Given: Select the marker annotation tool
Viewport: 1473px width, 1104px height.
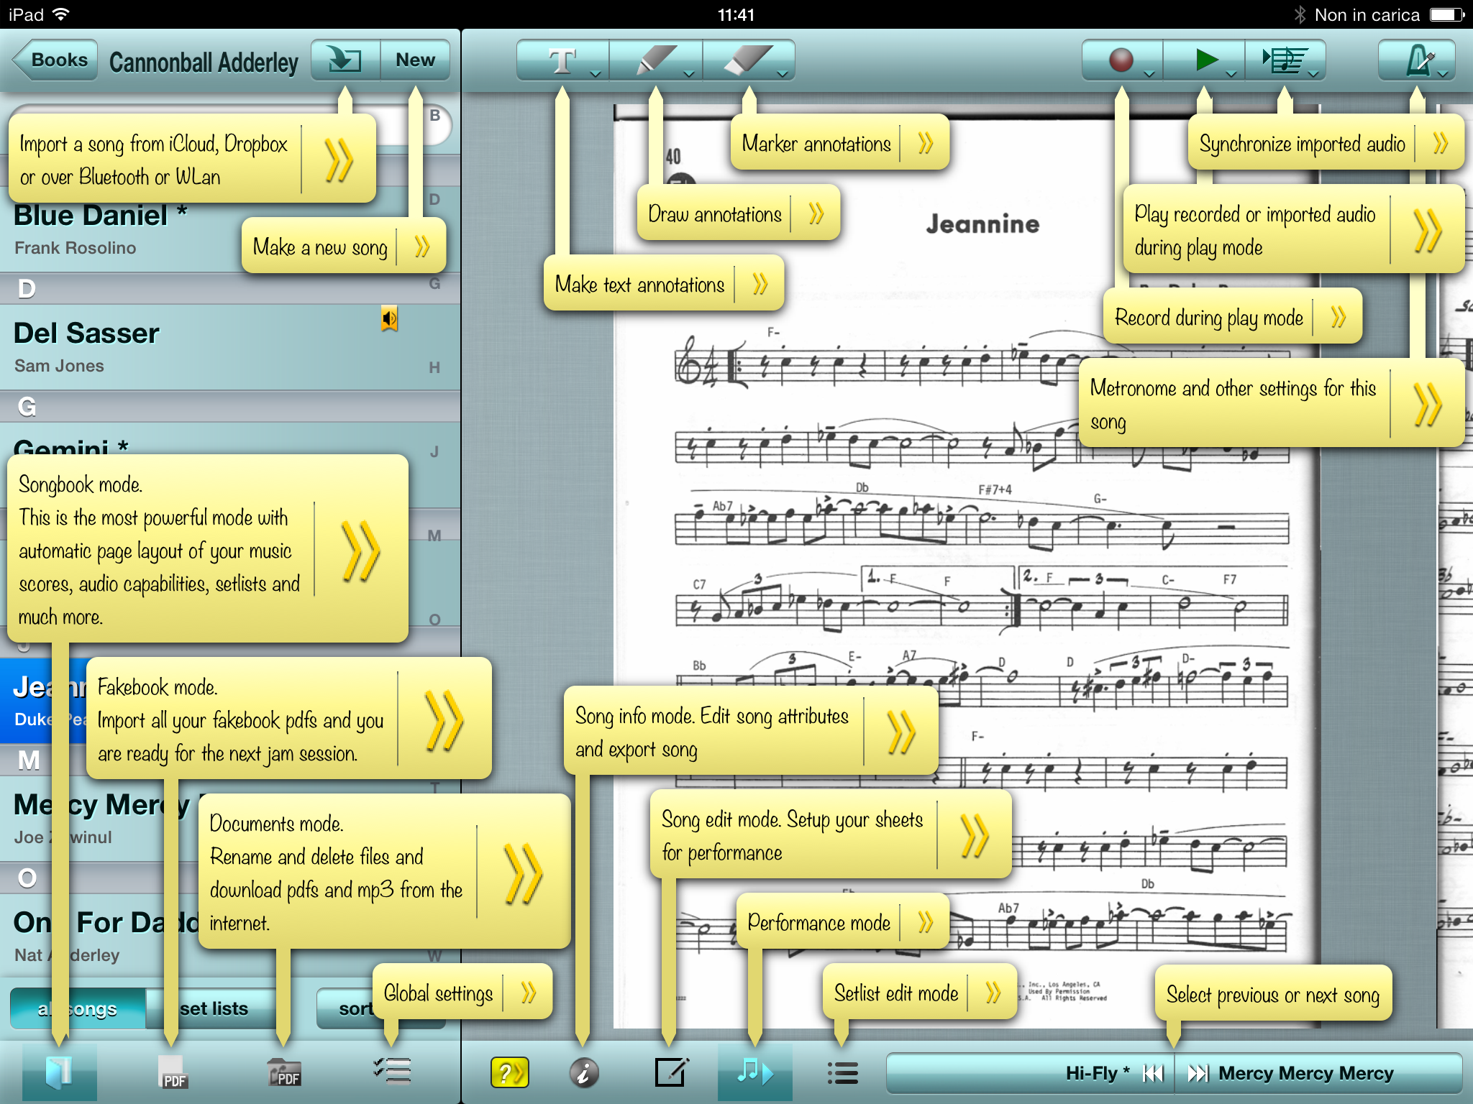Looking at the screenshot, I should [748, 60].
